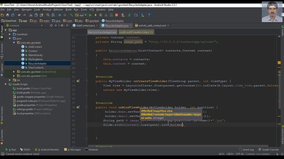The height and width of the screenshot is (159, 284).
Task: Click the Copy toolbar icon
Action: [x=36, y=15]
